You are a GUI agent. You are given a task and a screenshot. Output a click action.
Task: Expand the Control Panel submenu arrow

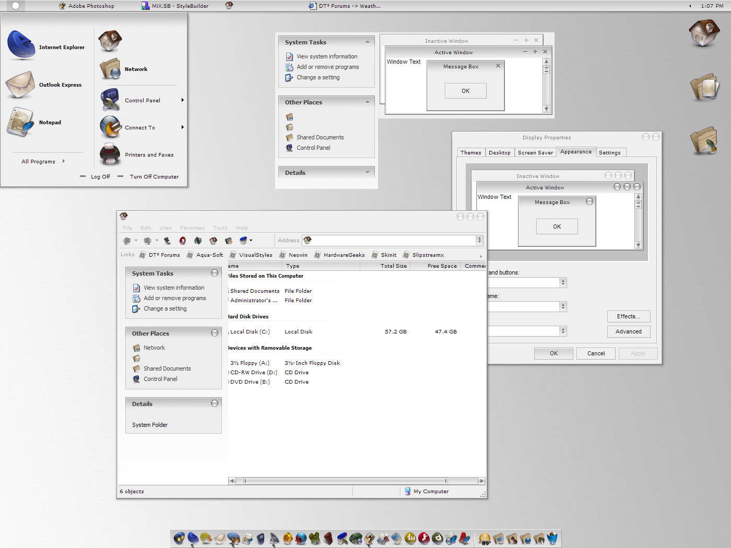point(182,100)
